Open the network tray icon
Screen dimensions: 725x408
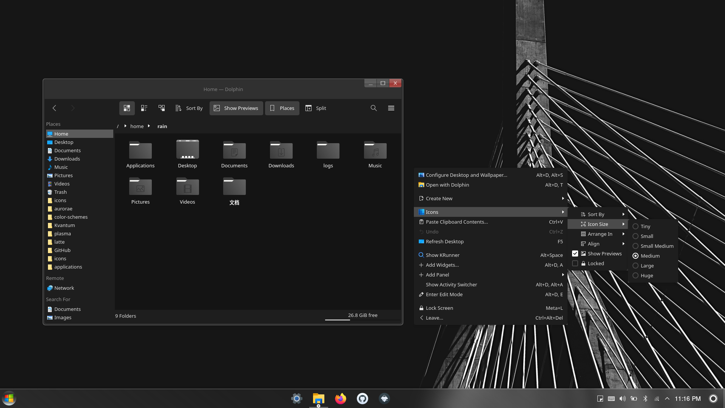point(657,399)
